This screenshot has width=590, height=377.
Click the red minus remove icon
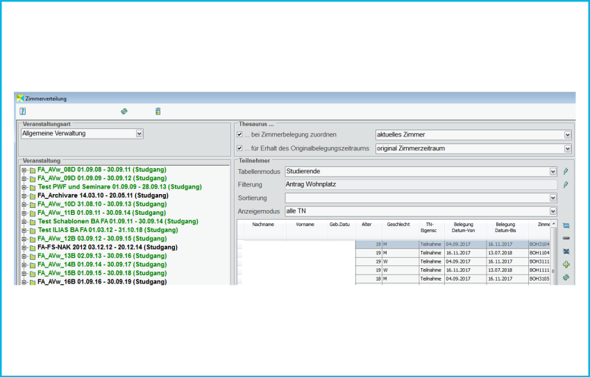(x=566, y=238)
